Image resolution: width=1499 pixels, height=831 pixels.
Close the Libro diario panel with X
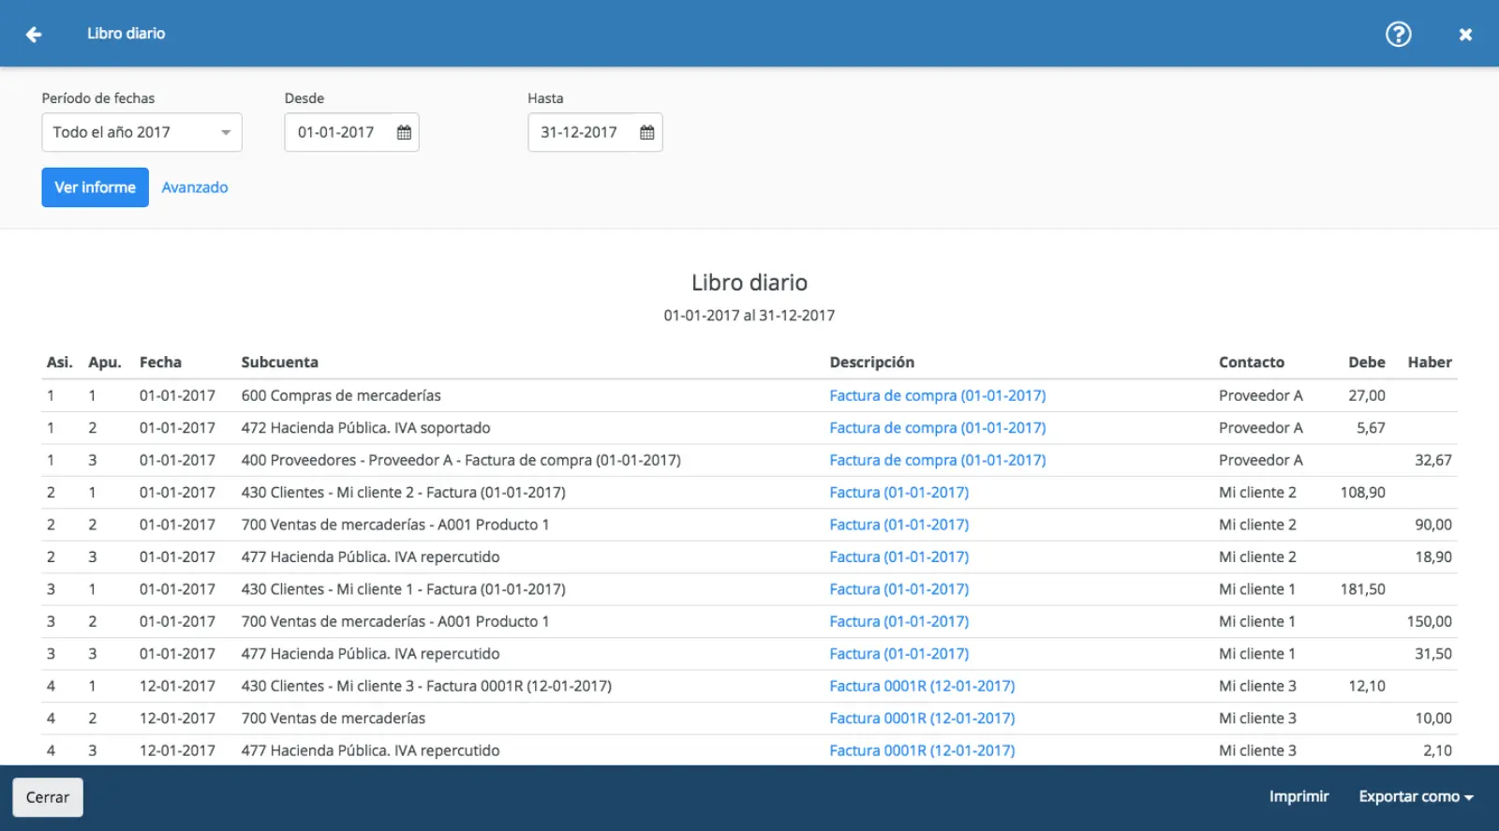pos(1465,35)
